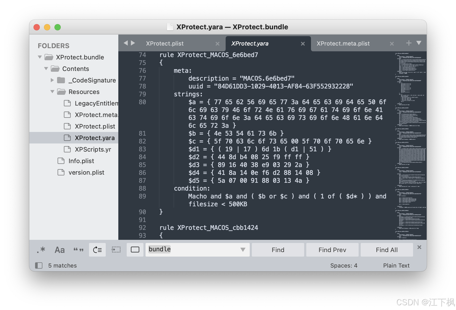Close the XProtect.meta.plist tab
Image resolution: width=456 pixels, height=310 pixels.
click(x=392, y=44)
